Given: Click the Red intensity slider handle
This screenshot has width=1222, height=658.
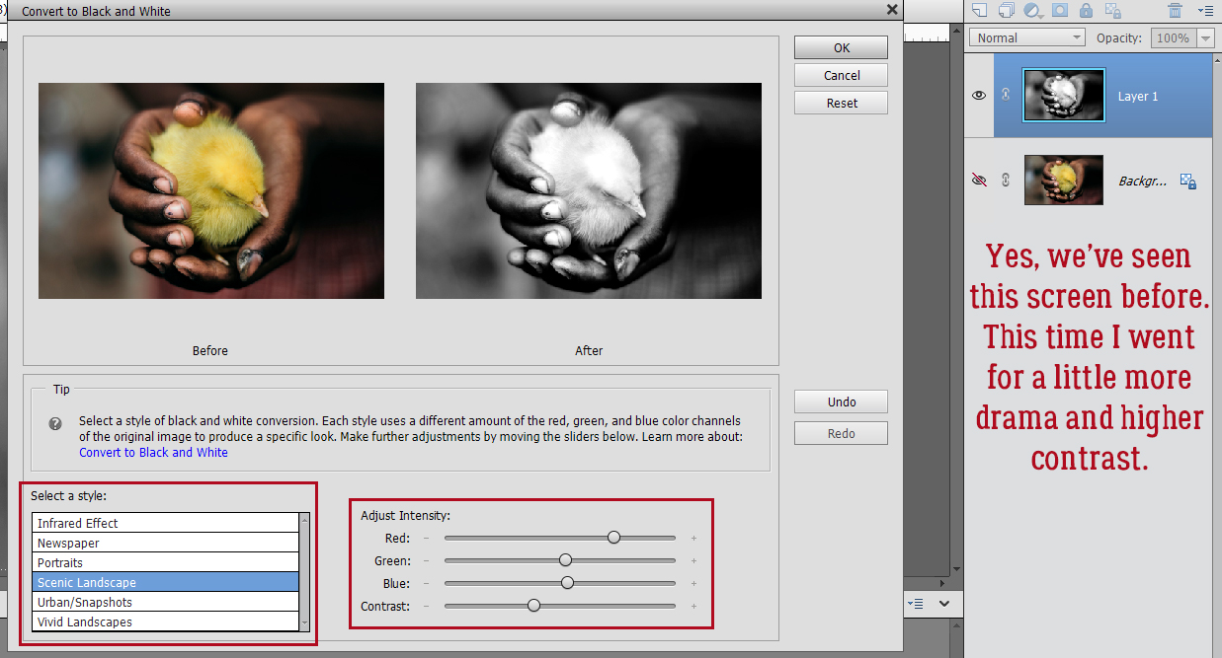Looking at the screenshot, I should tap(613, 537).
